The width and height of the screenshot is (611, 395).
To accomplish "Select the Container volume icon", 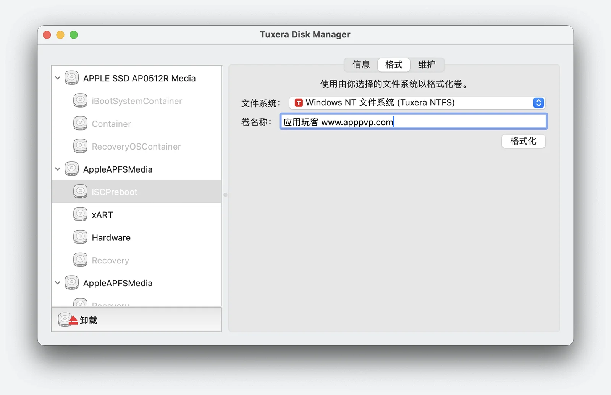I will (80, 124).
